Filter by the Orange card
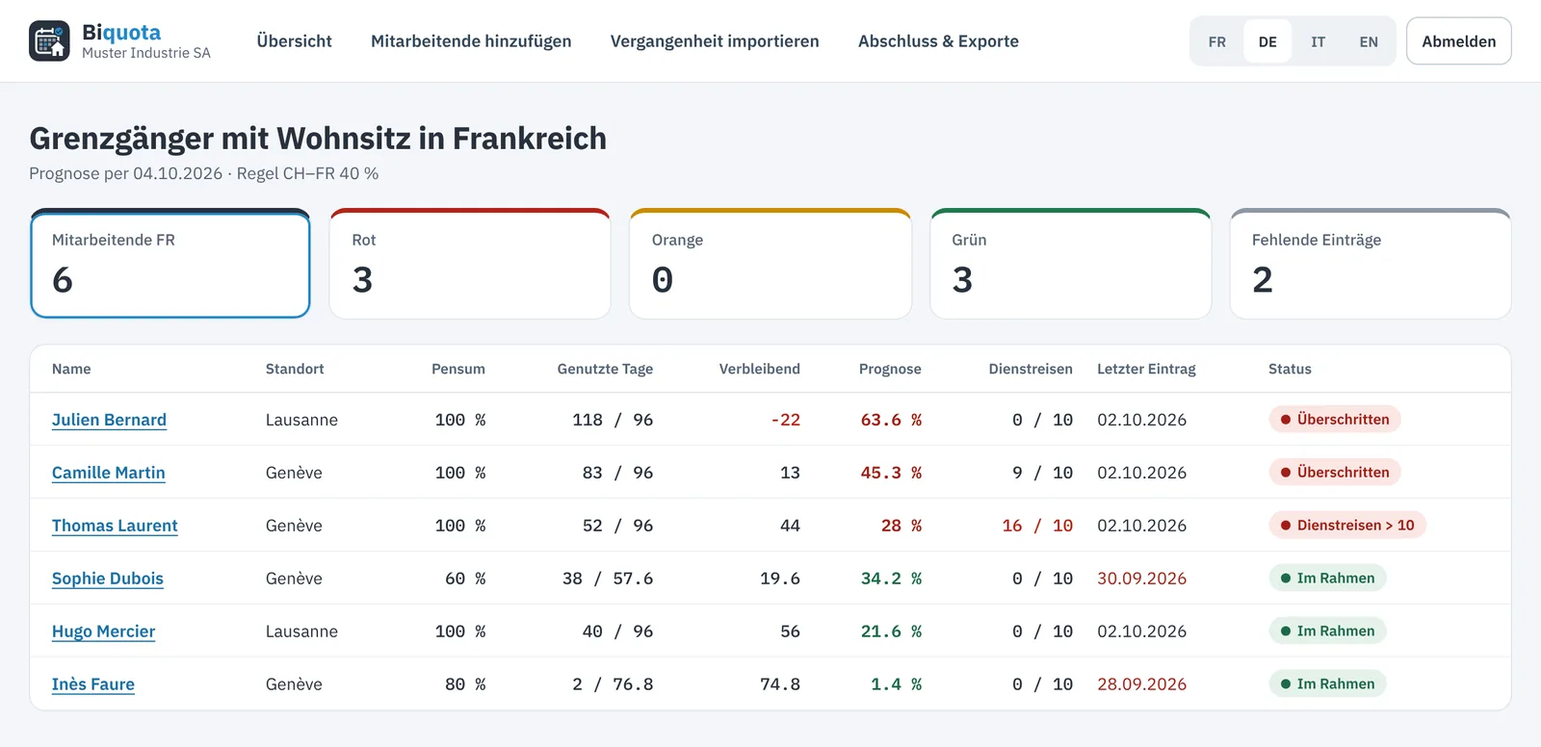Viewport: 1541px width, 747px height. pyautogui.click(x=770, y=264)
